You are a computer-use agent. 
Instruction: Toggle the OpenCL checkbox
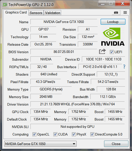(x=34, y=134)
